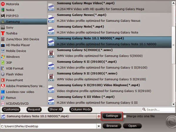Image resolution: width=176 pixels, height=132 pixels.
Task: Click the Column Mode button
Action: pyautogui.click(x=81, y=109)
